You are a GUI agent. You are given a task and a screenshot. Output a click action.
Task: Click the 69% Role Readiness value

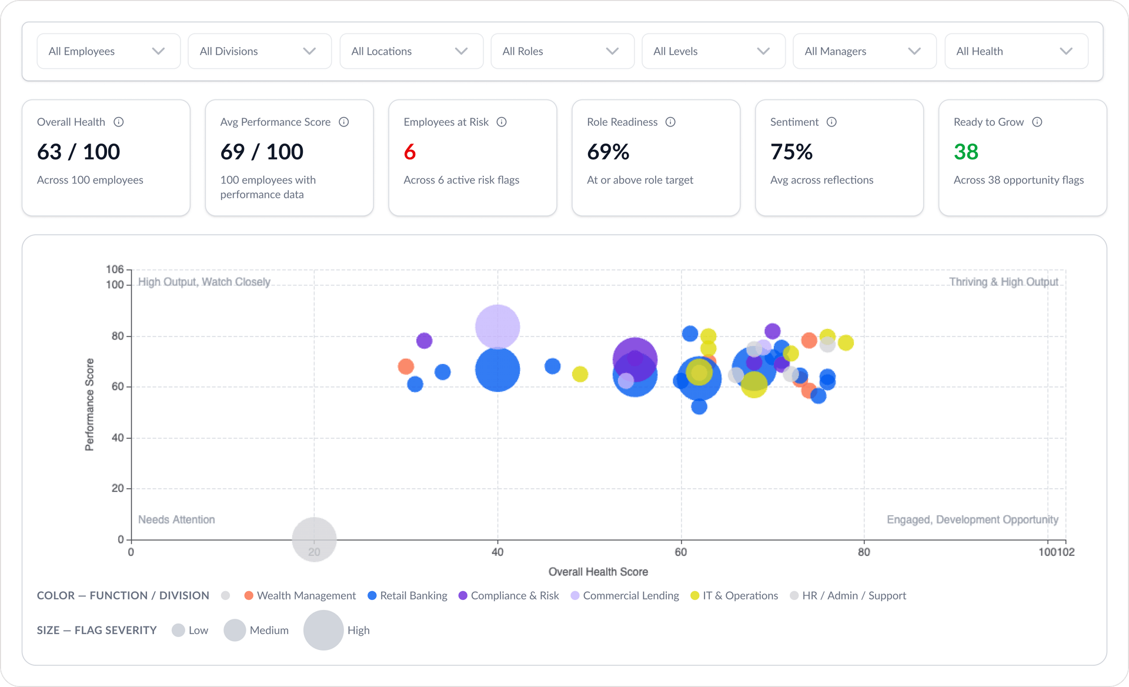608,152
